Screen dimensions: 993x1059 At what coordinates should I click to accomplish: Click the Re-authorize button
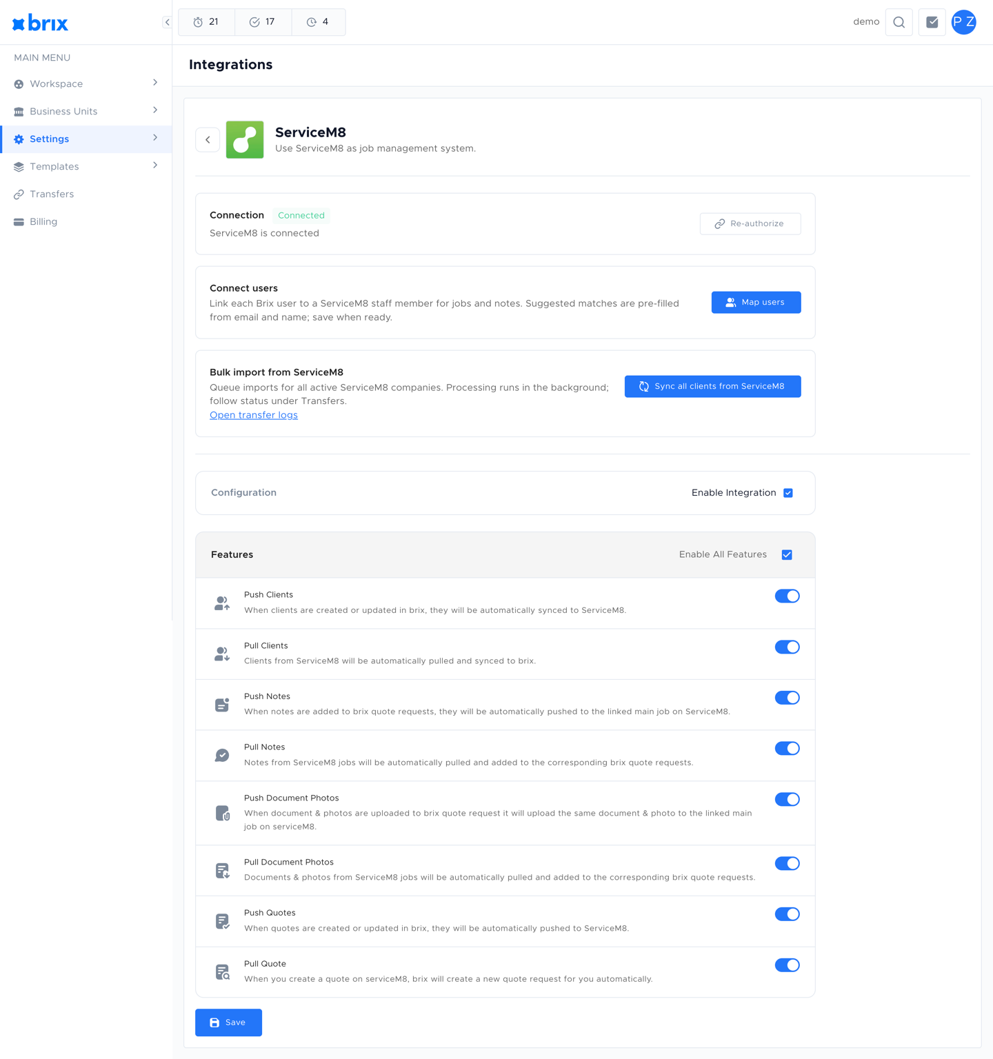[x=750, y=224]
